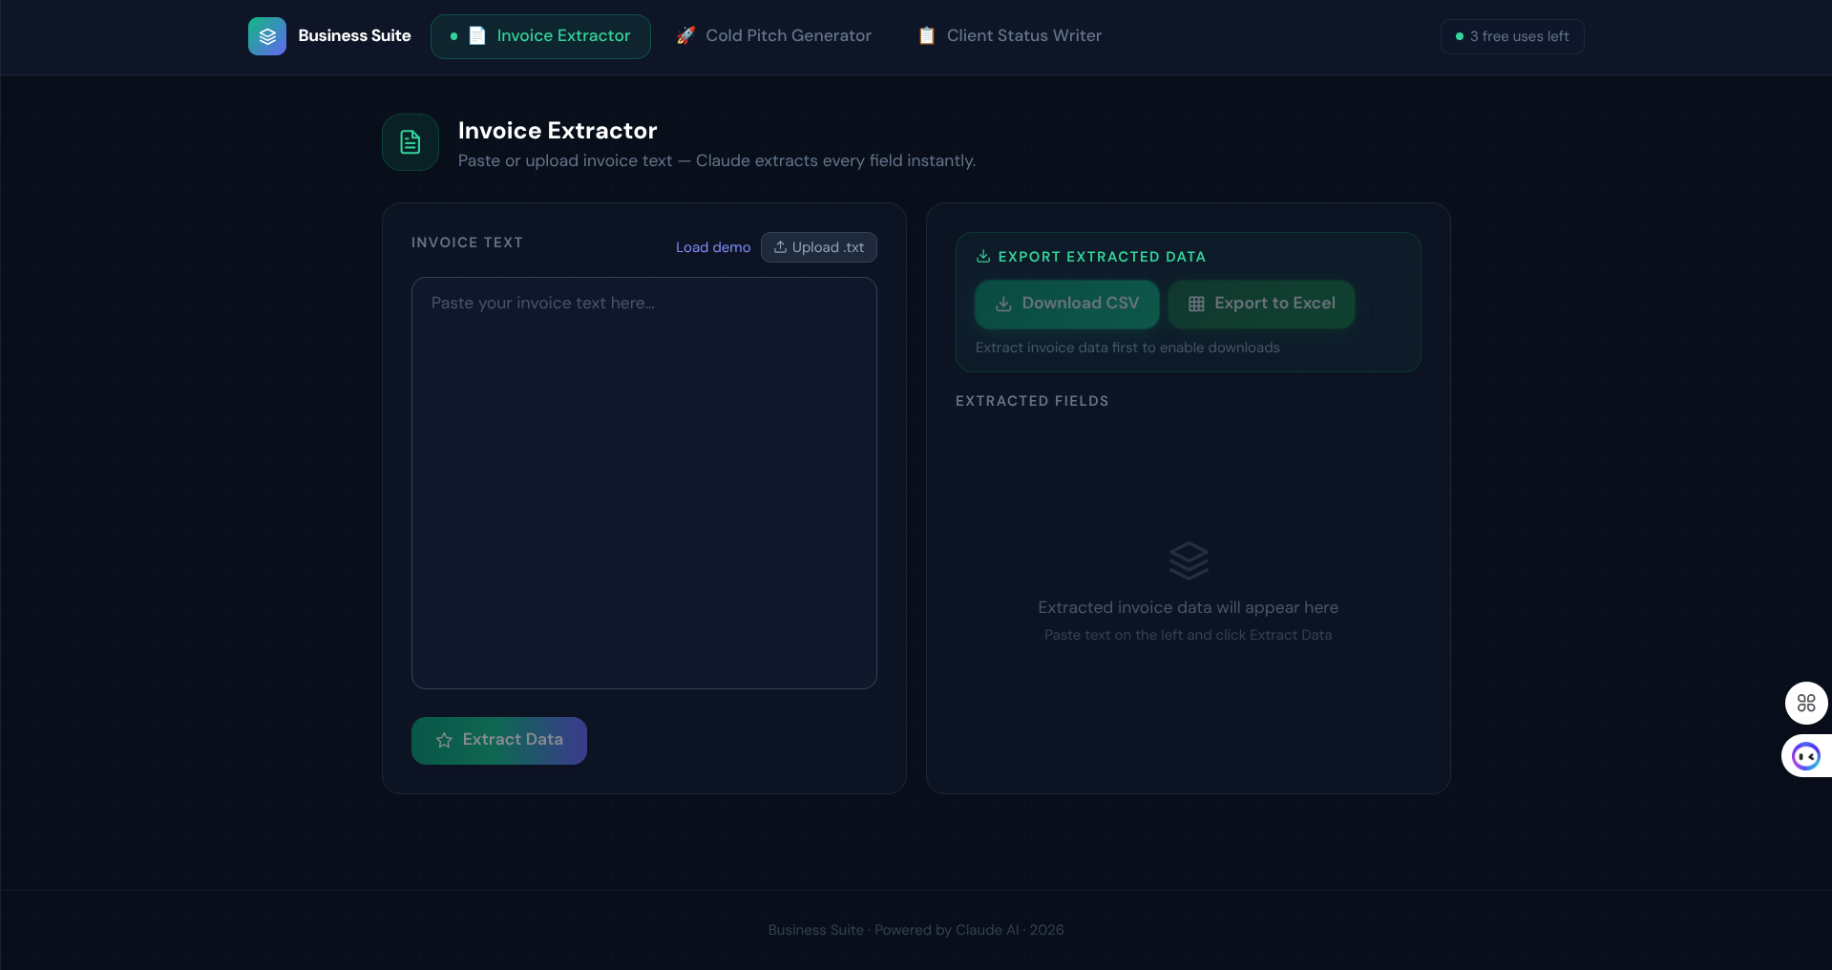Click the Load demo link
1832x970 pixels.
(713, 247)
